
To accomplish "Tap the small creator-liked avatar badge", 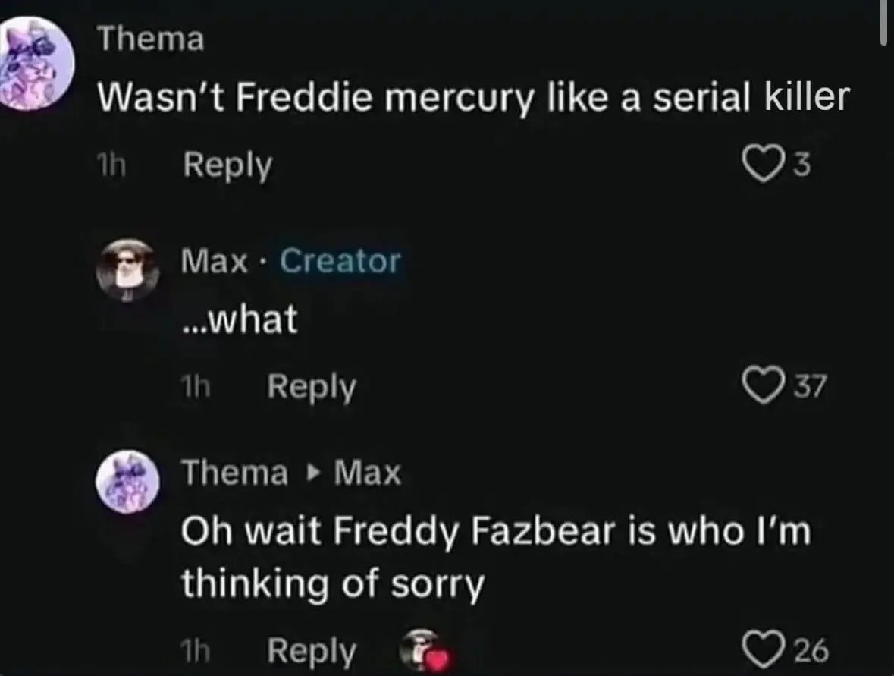I will point(421,651).
